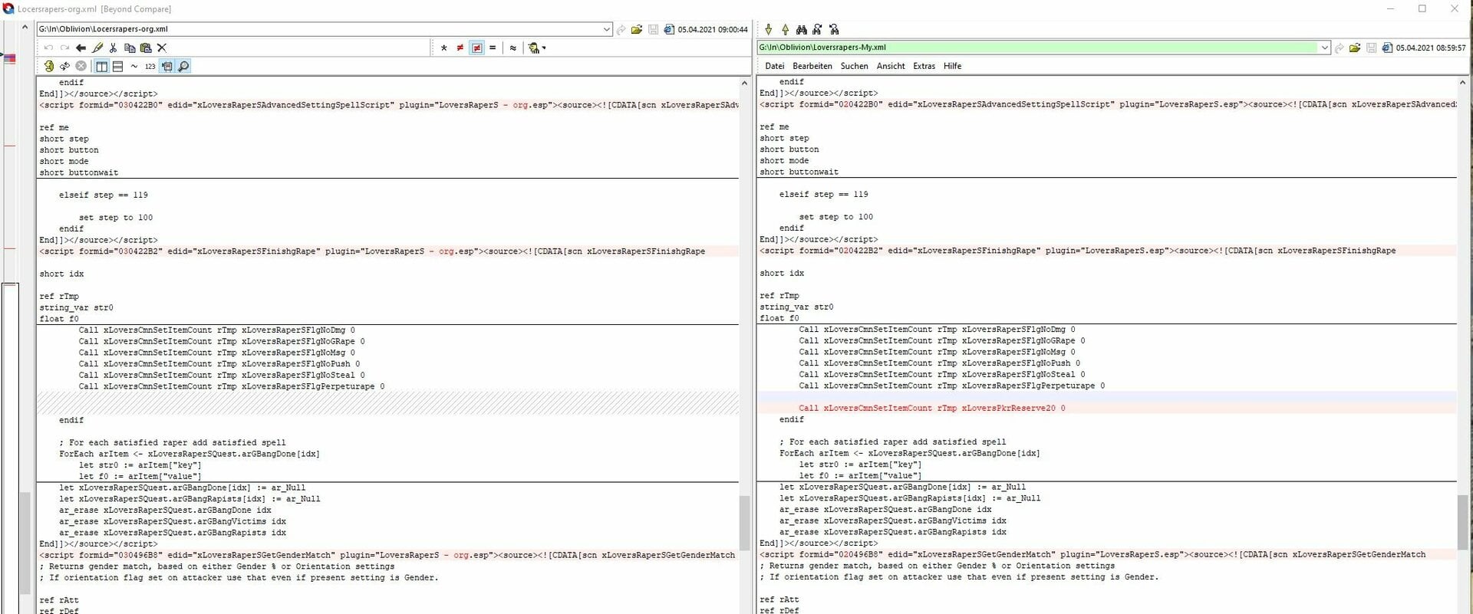This screenshot has width=1473, height=614.
Task: Expand the right file path dropdown
Action: pyautogui.click(x=1324, y=48)
